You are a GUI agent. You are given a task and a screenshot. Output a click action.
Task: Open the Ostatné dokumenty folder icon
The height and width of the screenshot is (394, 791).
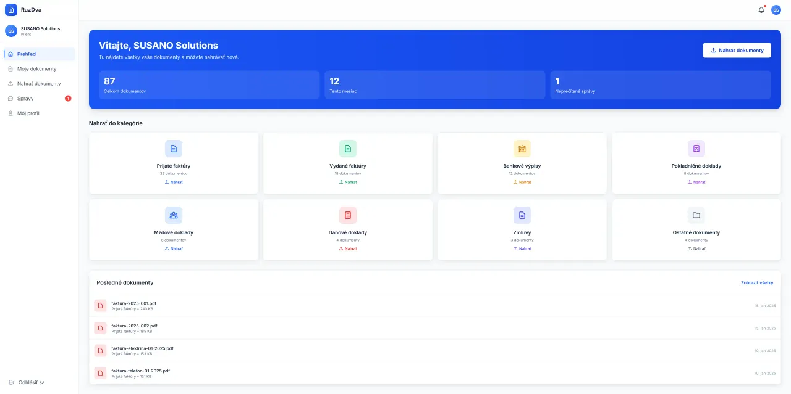tap(696, 215)
